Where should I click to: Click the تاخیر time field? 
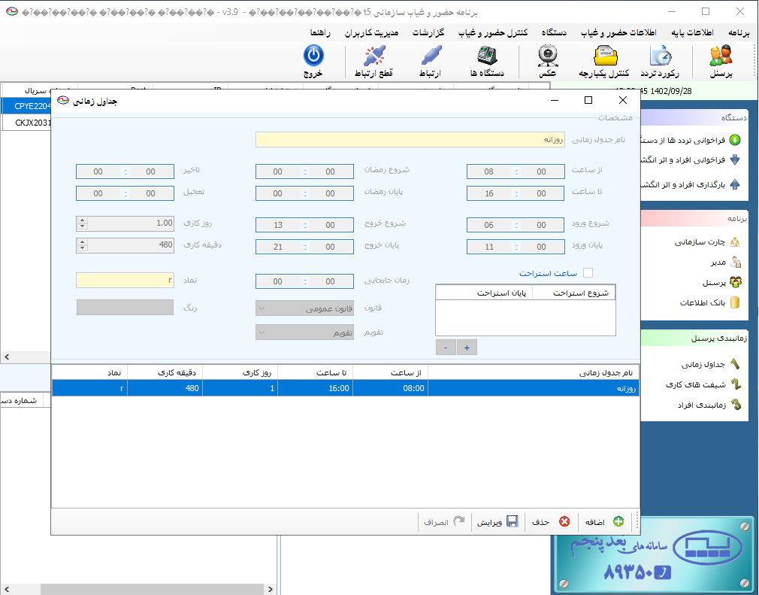125,172
